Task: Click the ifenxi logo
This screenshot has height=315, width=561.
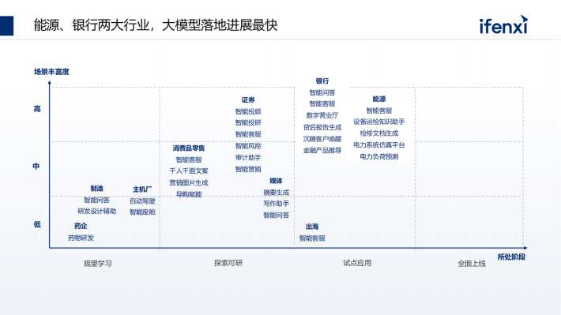Action: tap(503, 24)
